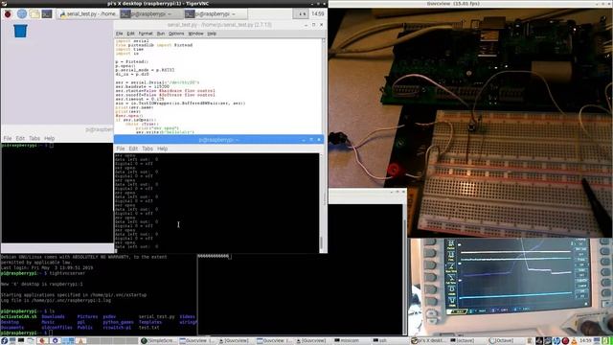Select first pi@raspberrypi entry in Pi taskbar
Screen dimensions: 613x345
(x=151, y=14)
